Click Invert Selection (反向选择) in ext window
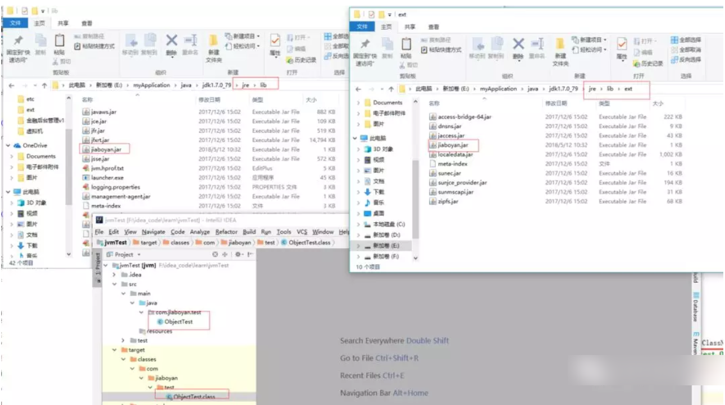 [686, 60]
